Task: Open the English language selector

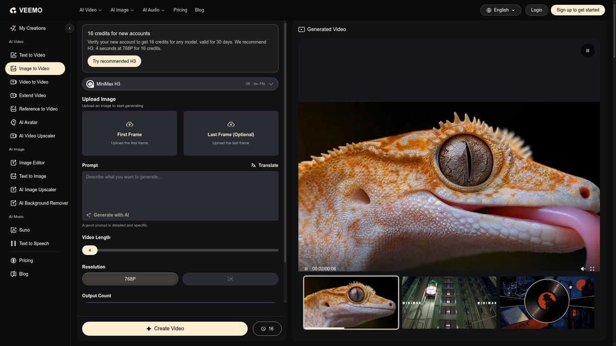Action: (x=500, y=10)
